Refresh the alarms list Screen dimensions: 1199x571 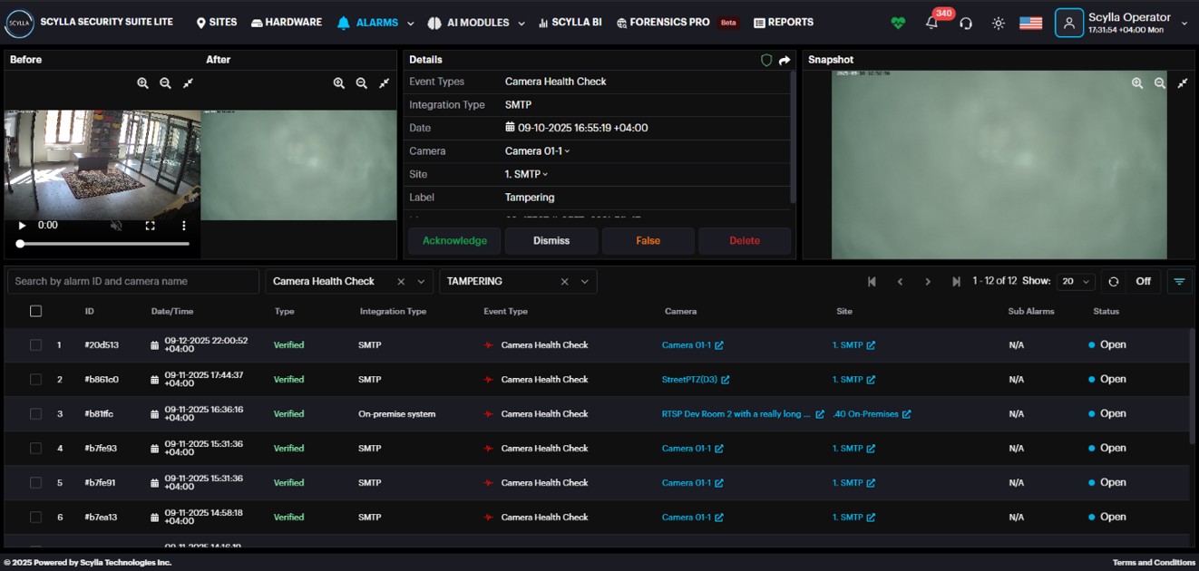(x=1114, y=282)
